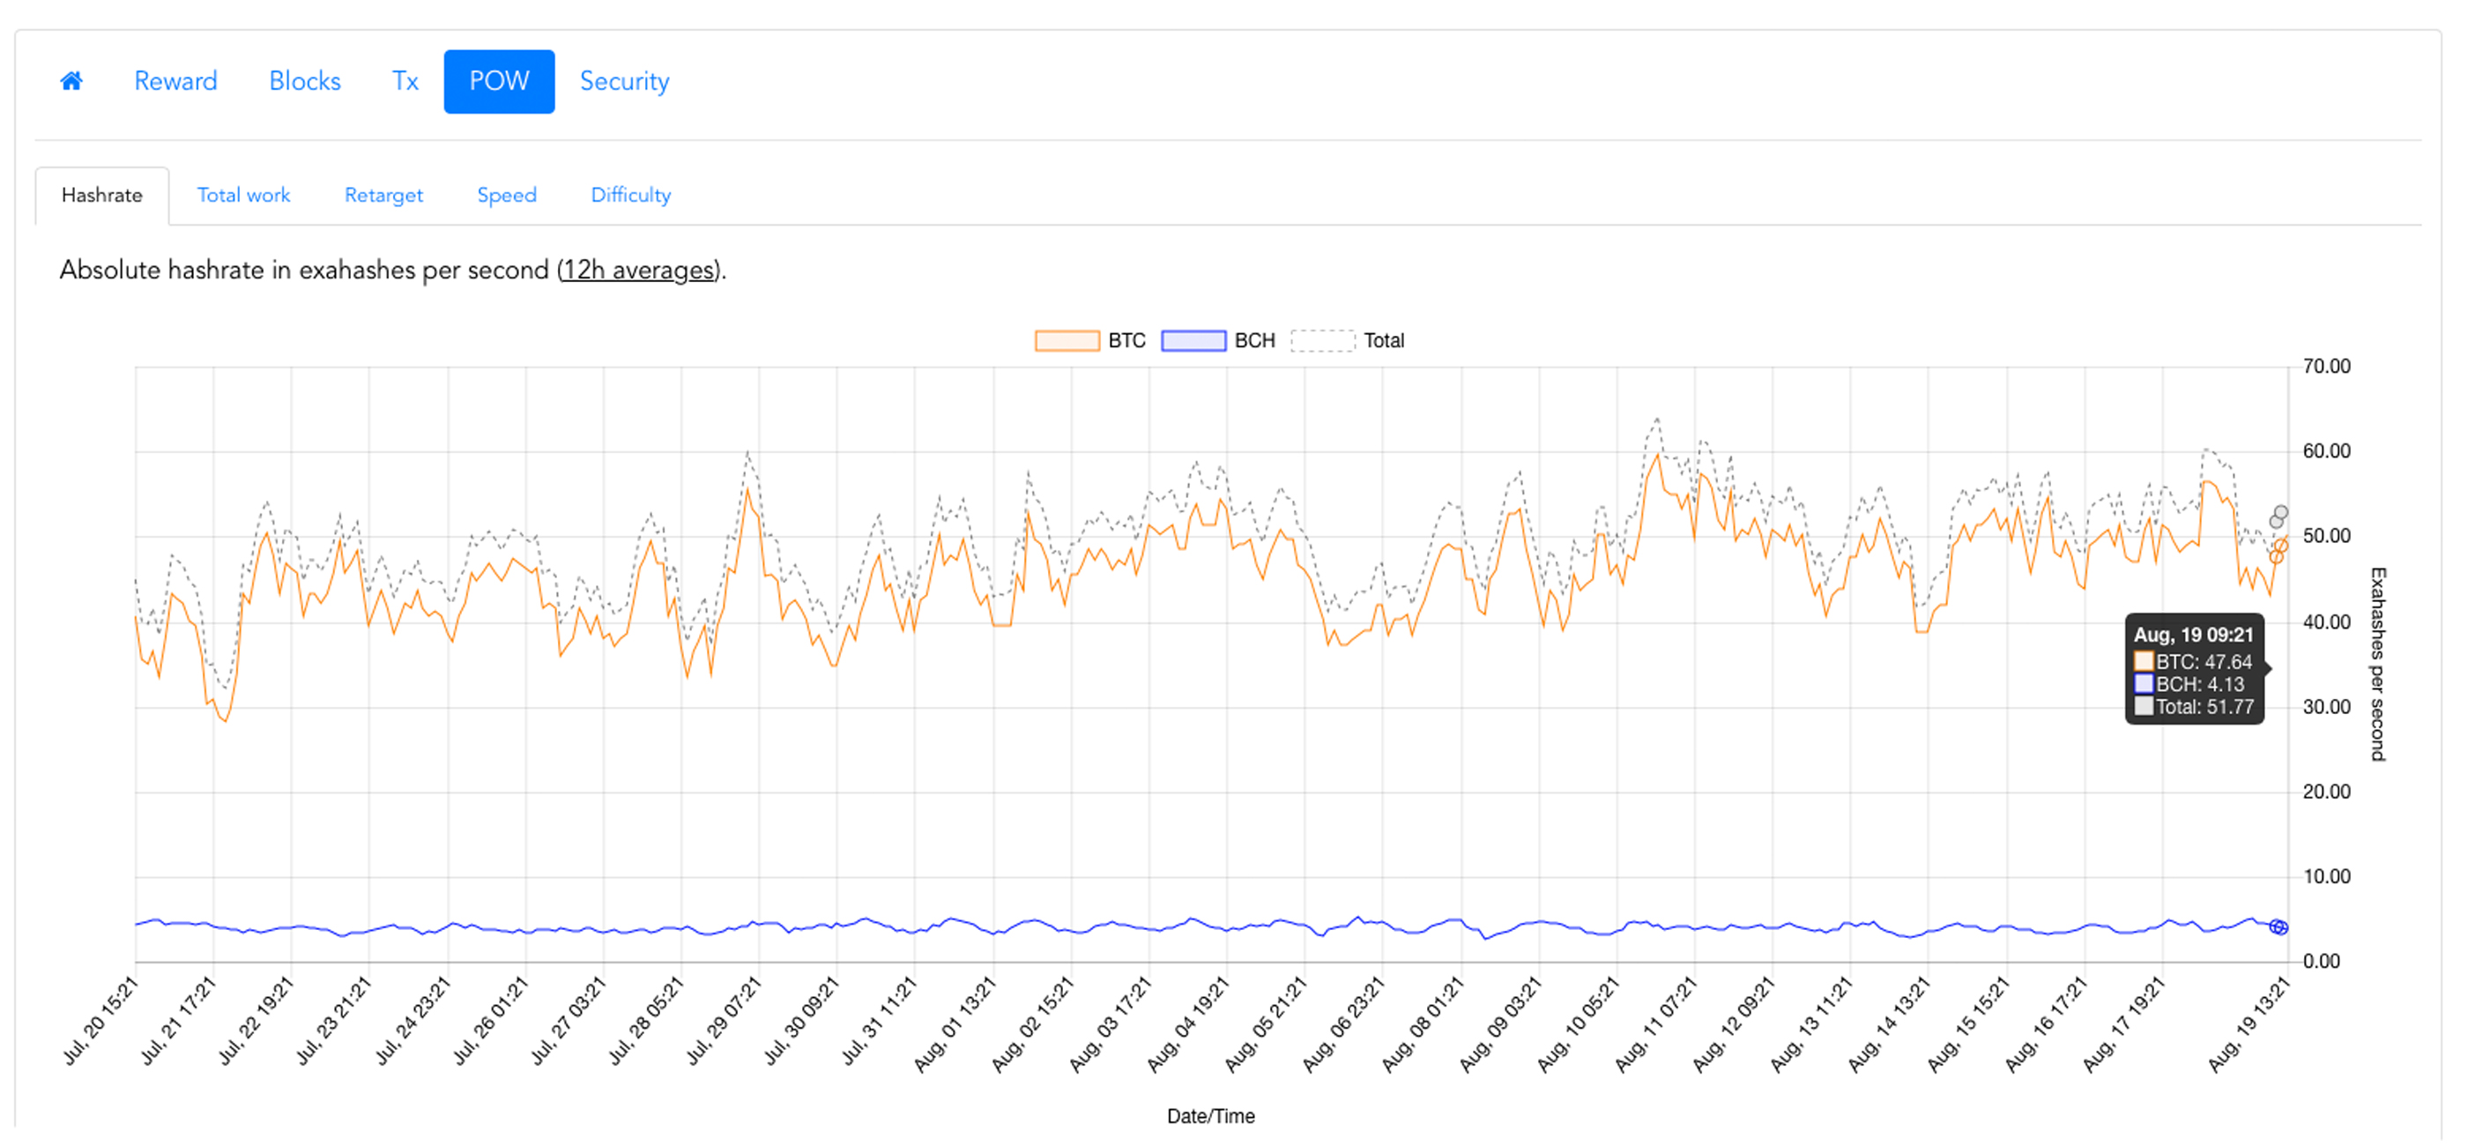Click the 0.00 y-axis label
The width and height of the screenshot is (2468, 1146).
(x=2322, y=962)
